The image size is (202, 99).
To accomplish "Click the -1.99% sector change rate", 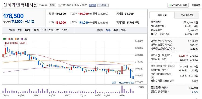I will point(195,91).
